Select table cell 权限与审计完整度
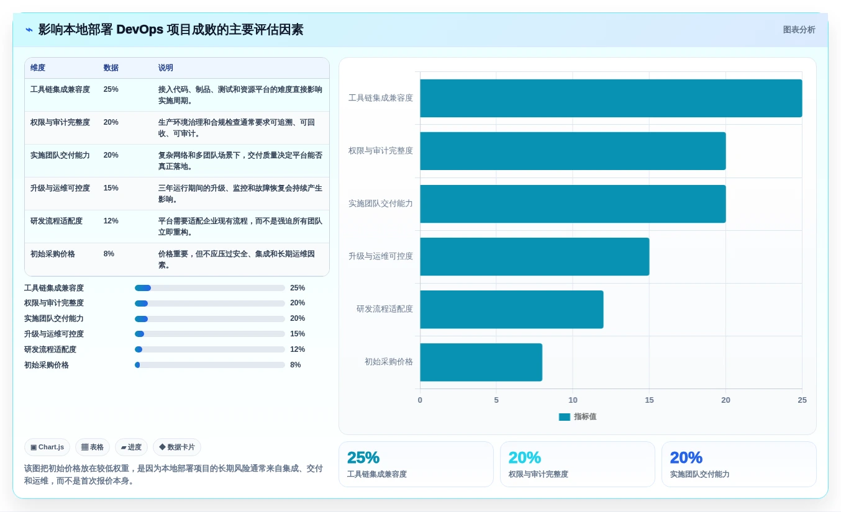This screenshot has height=512, width=841. (60, 122)
